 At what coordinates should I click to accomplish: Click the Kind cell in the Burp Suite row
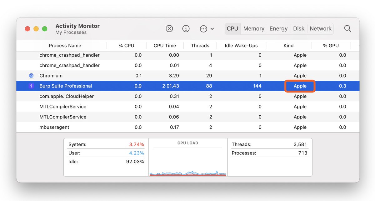pyautogui.click(x=300, y=86)
